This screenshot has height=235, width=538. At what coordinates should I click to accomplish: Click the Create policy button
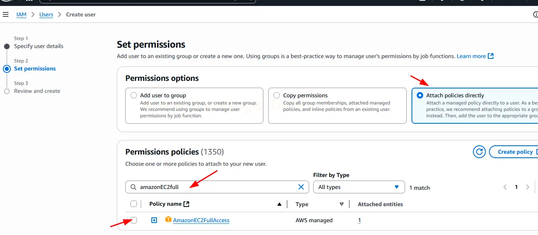(515, 152)
